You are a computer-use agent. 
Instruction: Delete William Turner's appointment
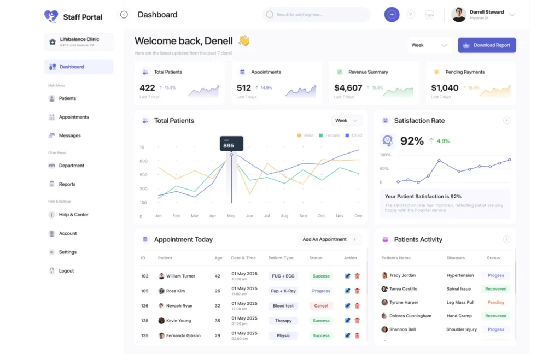[357, 276]
